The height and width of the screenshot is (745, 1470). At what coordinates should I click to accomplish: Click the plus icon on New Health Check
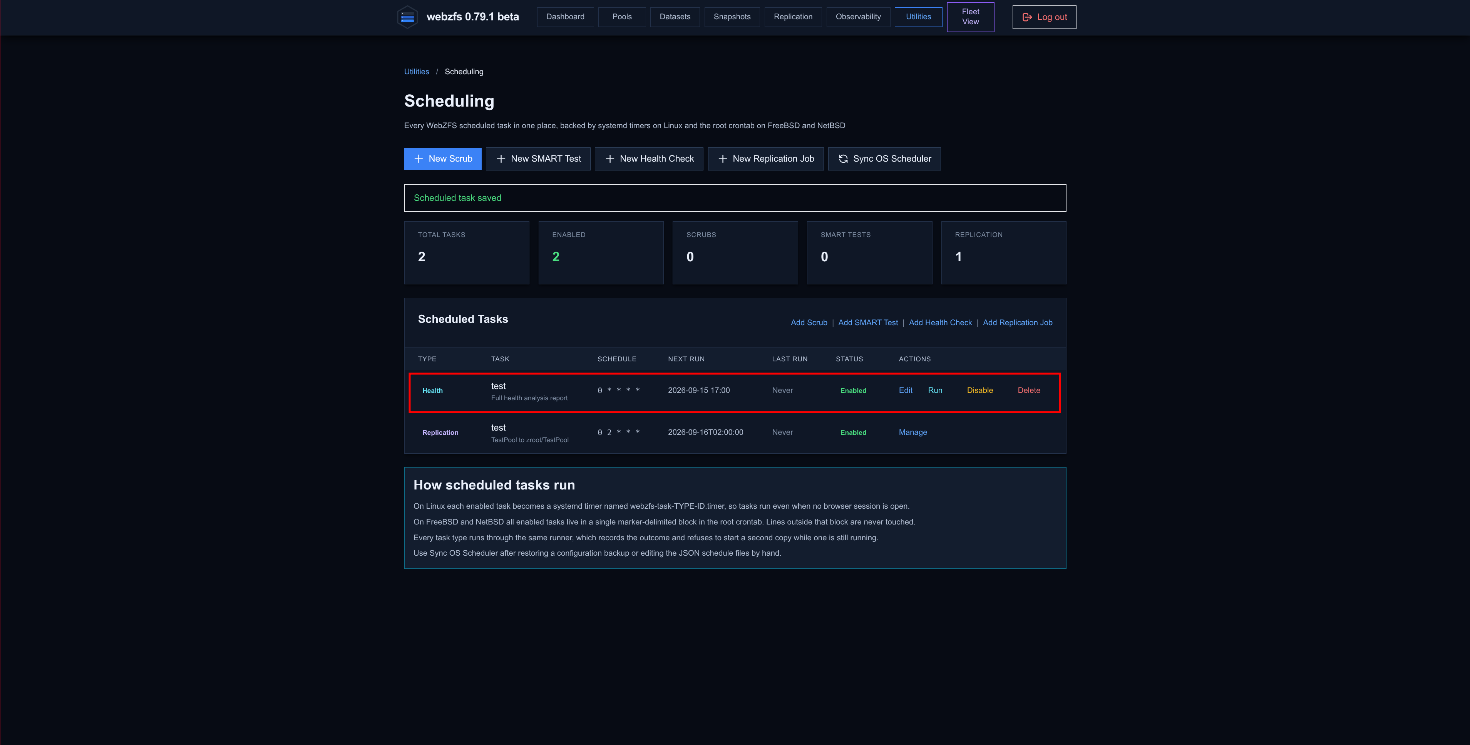coord(609,159)
